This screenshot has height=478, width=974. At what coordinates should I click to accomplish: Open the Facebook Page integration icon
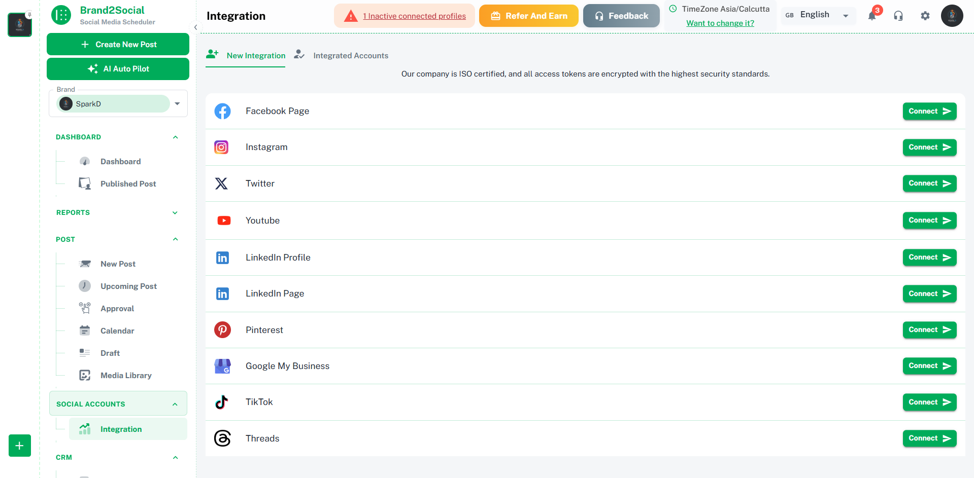pyautogui.click(x=222, y=111)
